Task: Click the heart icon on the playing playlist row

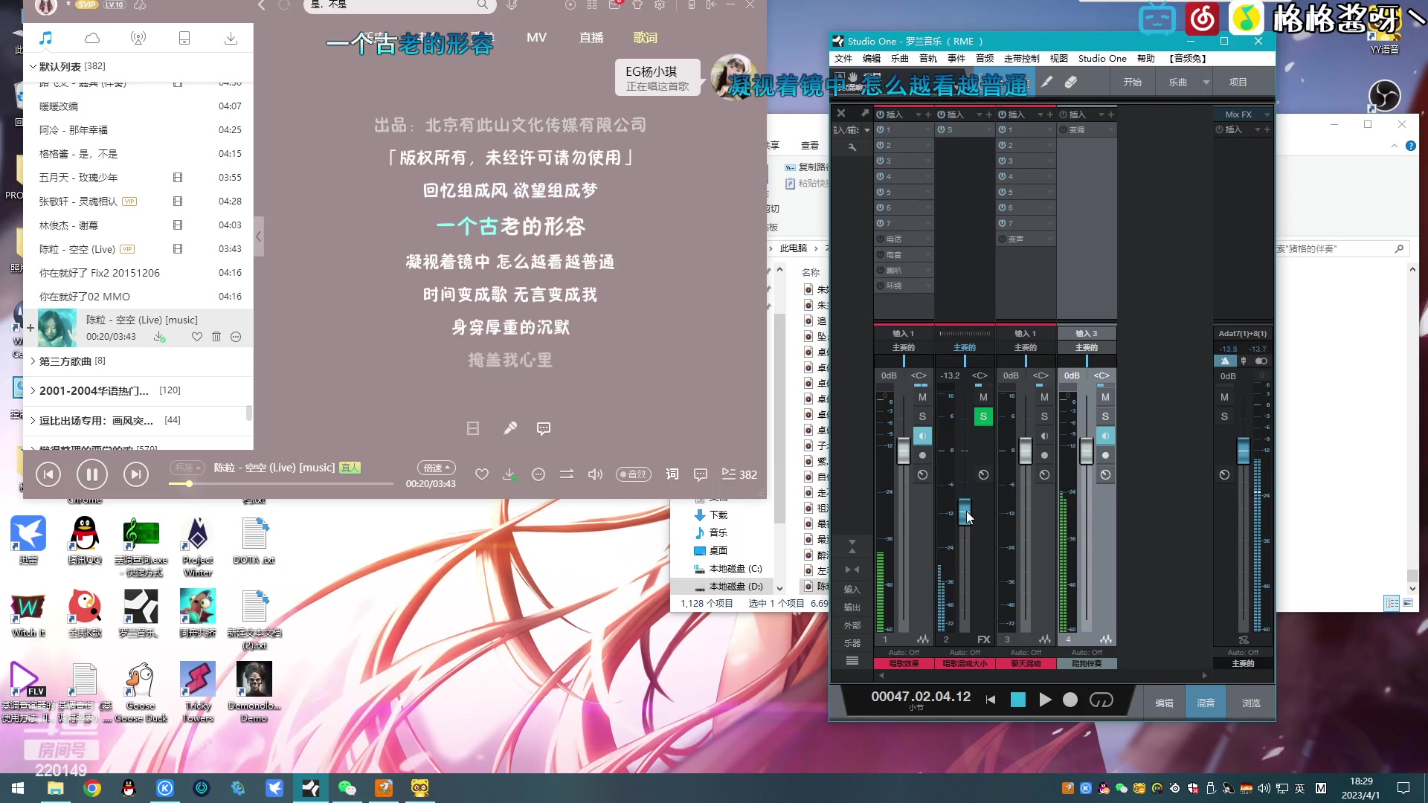Action: click(x=197, y=337)
